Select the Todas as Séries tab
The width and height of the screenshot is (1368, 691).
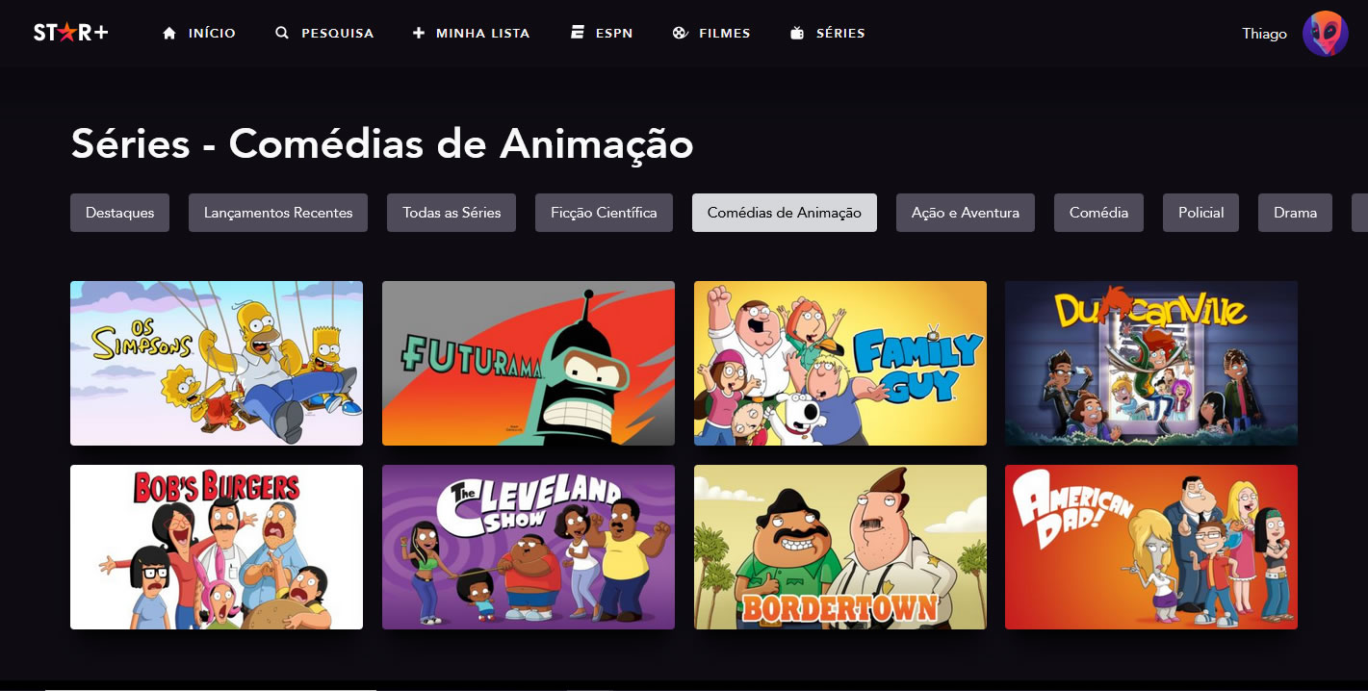(x=452, y=213)
